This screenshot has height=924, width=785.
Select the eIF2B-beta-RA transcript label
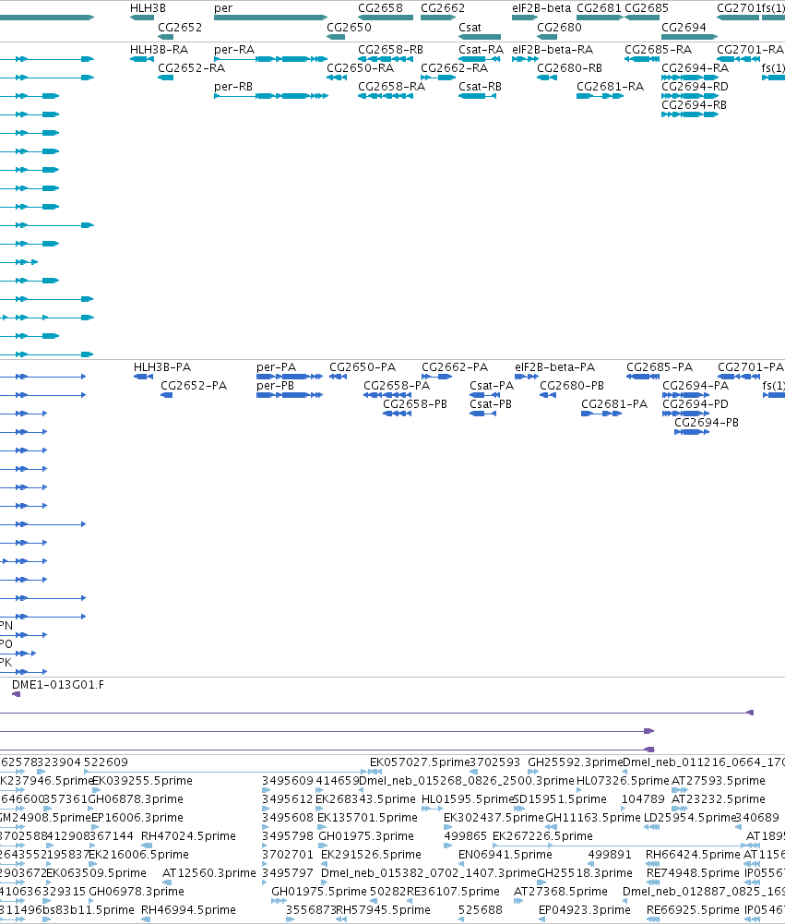pyautogui.click(x=553, y=50)
